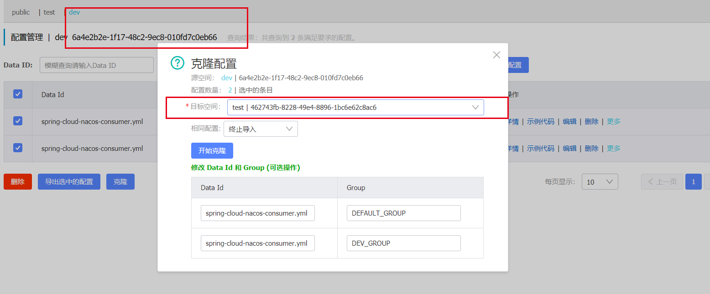Click 导出选中的配置 button
The image size is (710, 294).
click(x=69, y=181)
